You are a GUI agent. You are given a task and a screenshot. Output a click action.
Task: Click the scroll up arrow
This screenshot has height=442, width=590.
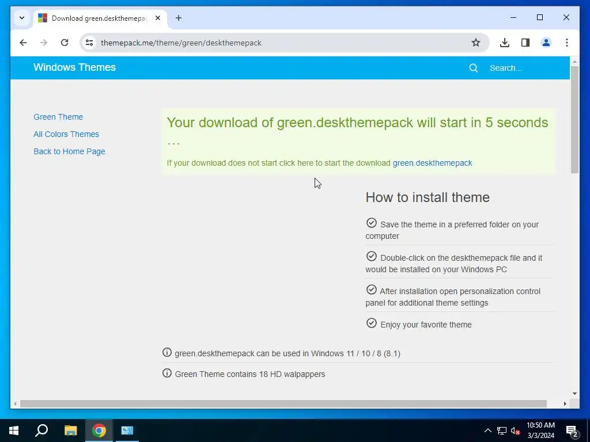click(574, 61)
